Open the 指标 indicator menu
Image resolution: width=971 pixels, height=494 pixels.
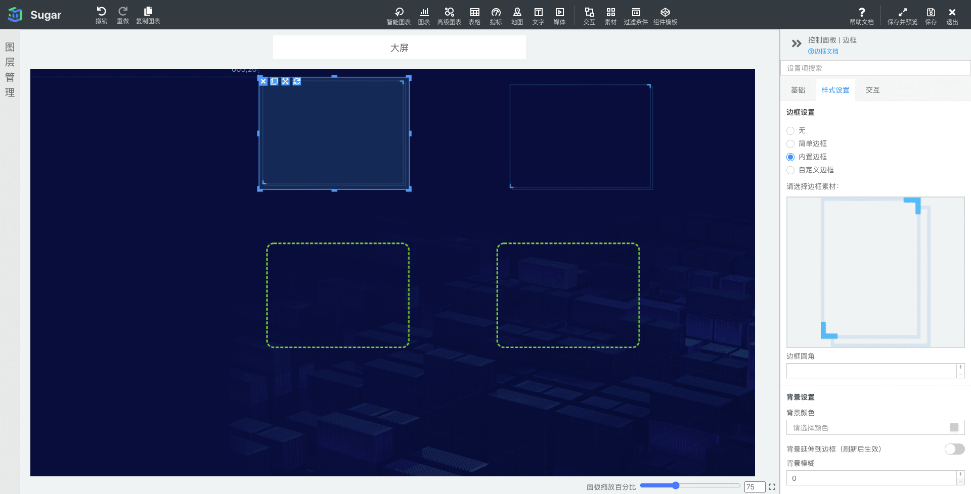click(x=496, y=16)
